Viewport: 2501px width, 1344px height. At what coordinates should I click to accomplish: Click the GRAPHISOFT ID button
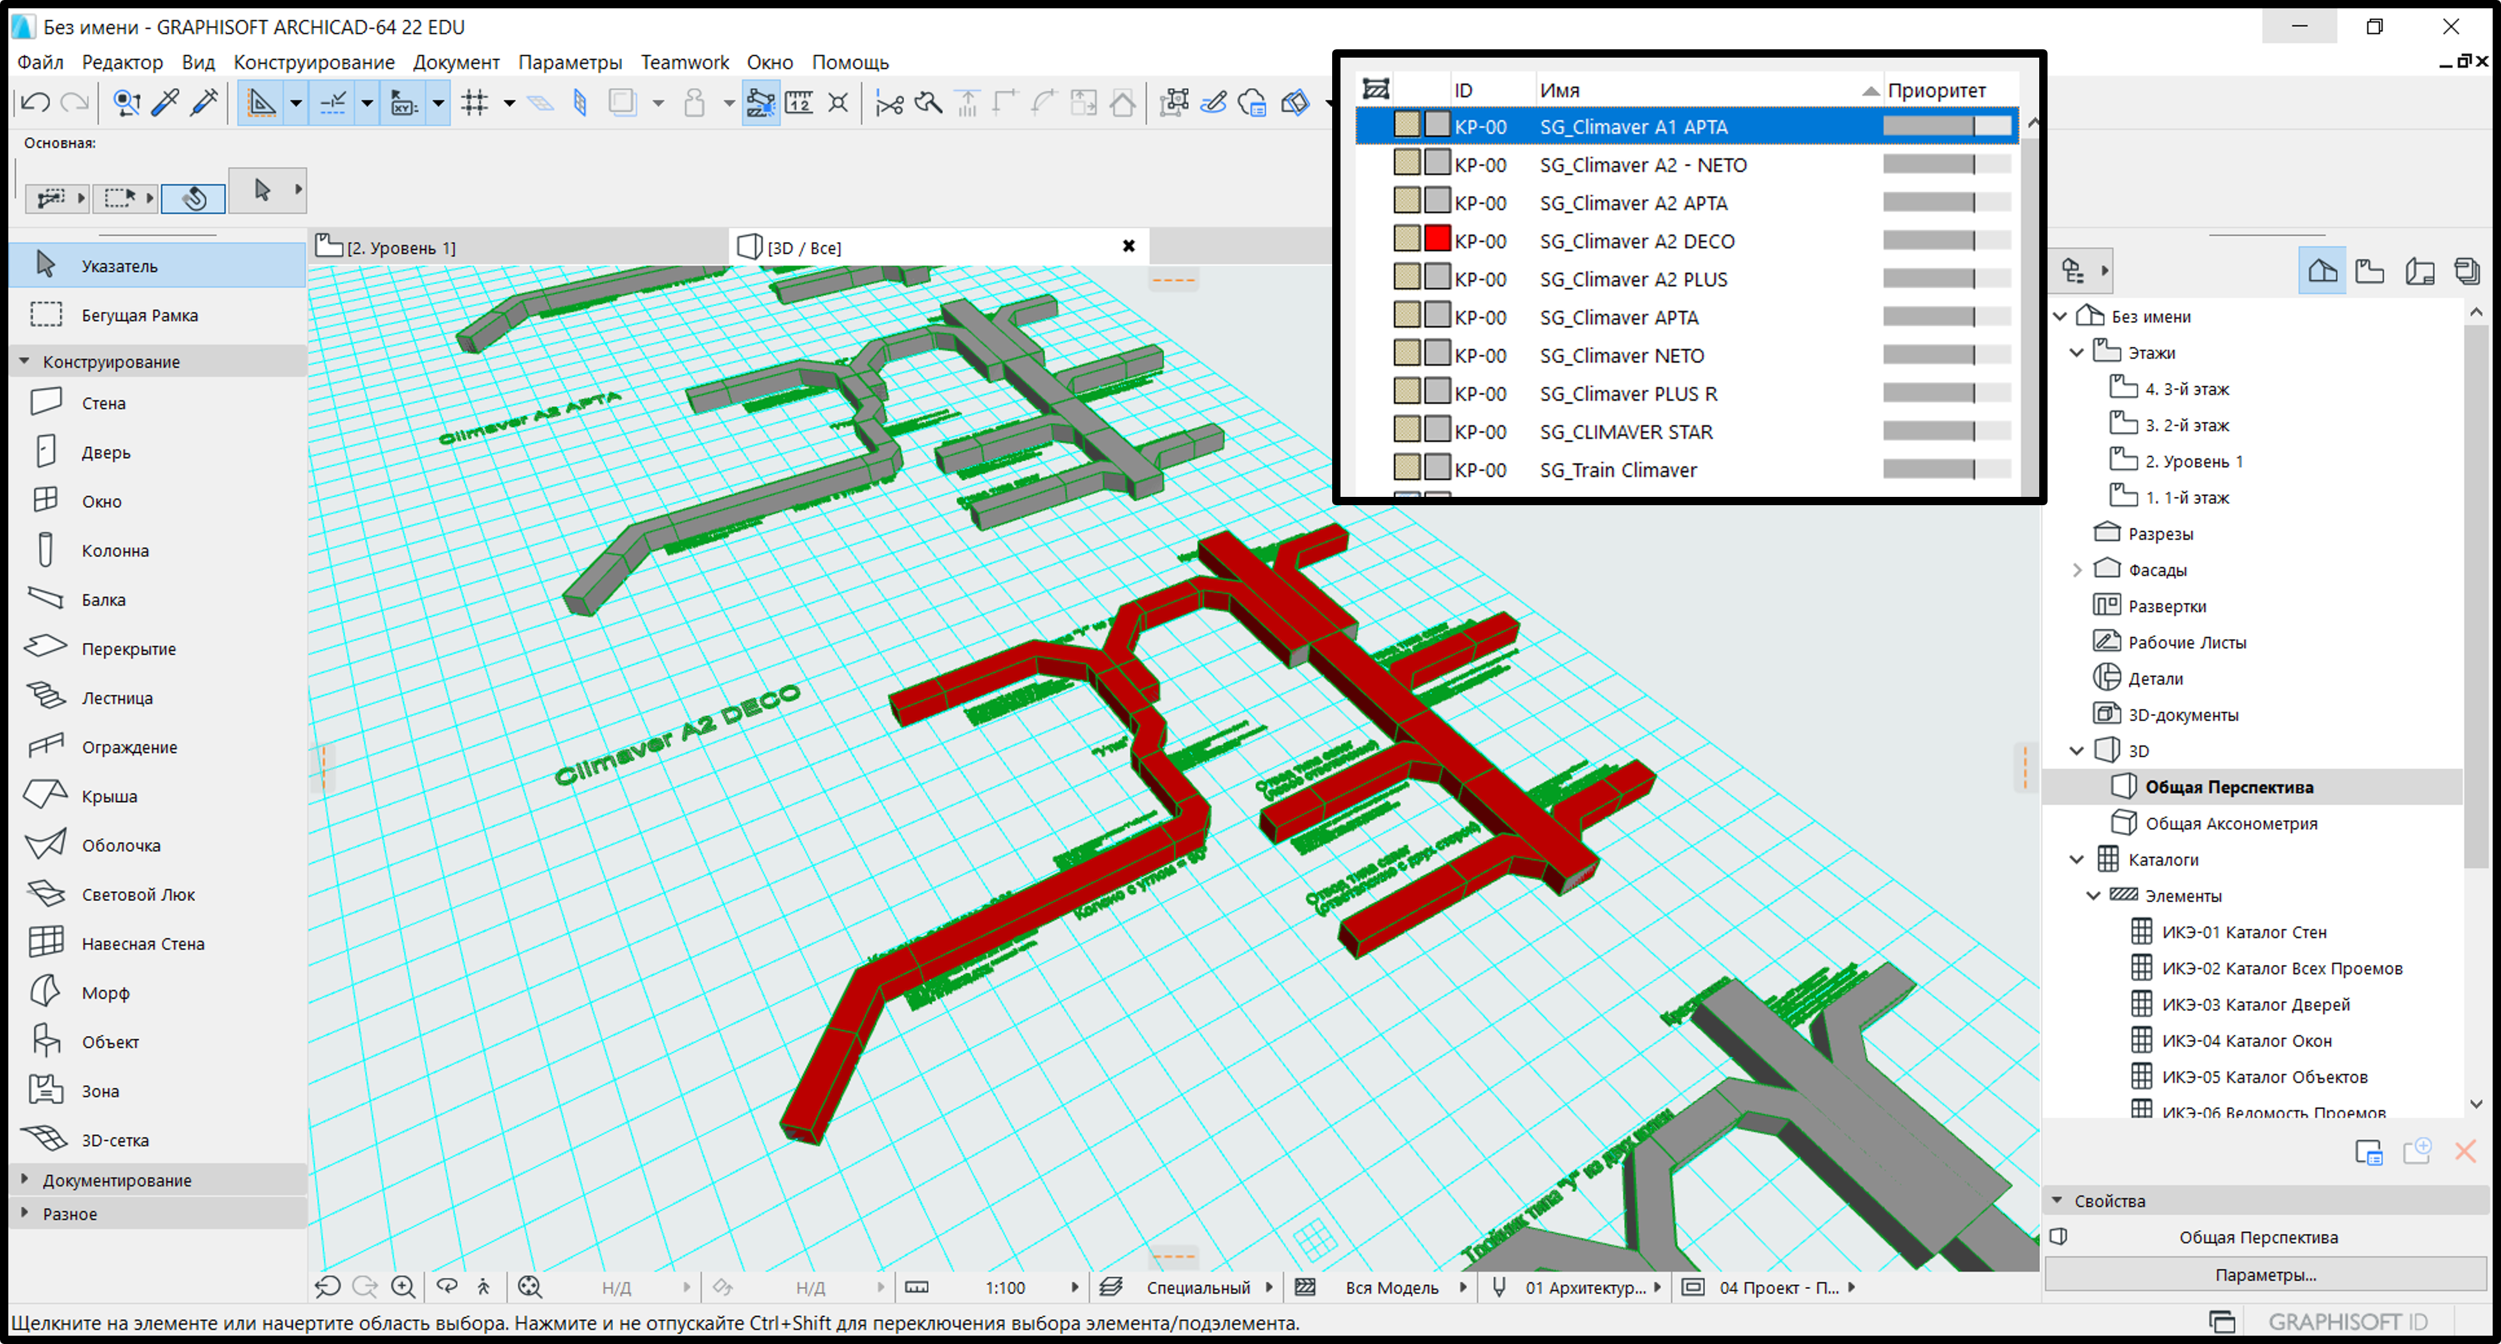click(2347, 1322)
